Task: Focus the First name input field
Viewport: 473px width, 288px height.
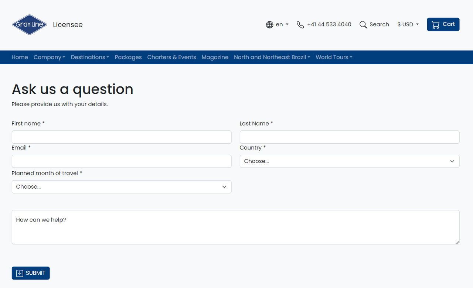Action: [121, 137]
